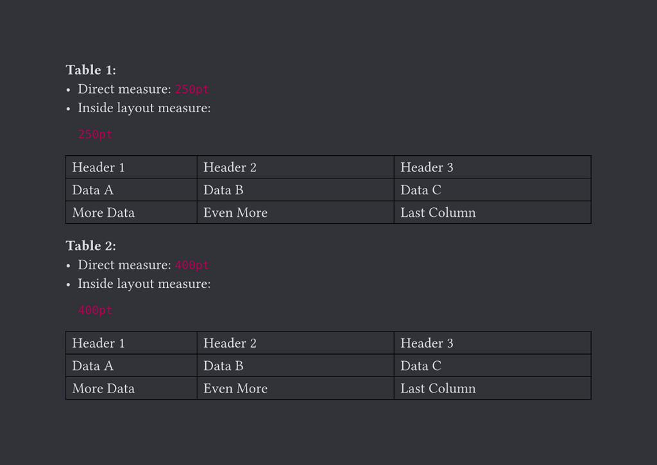
Task: Click "Data A" cell in the first table
Action: [92, 190]
